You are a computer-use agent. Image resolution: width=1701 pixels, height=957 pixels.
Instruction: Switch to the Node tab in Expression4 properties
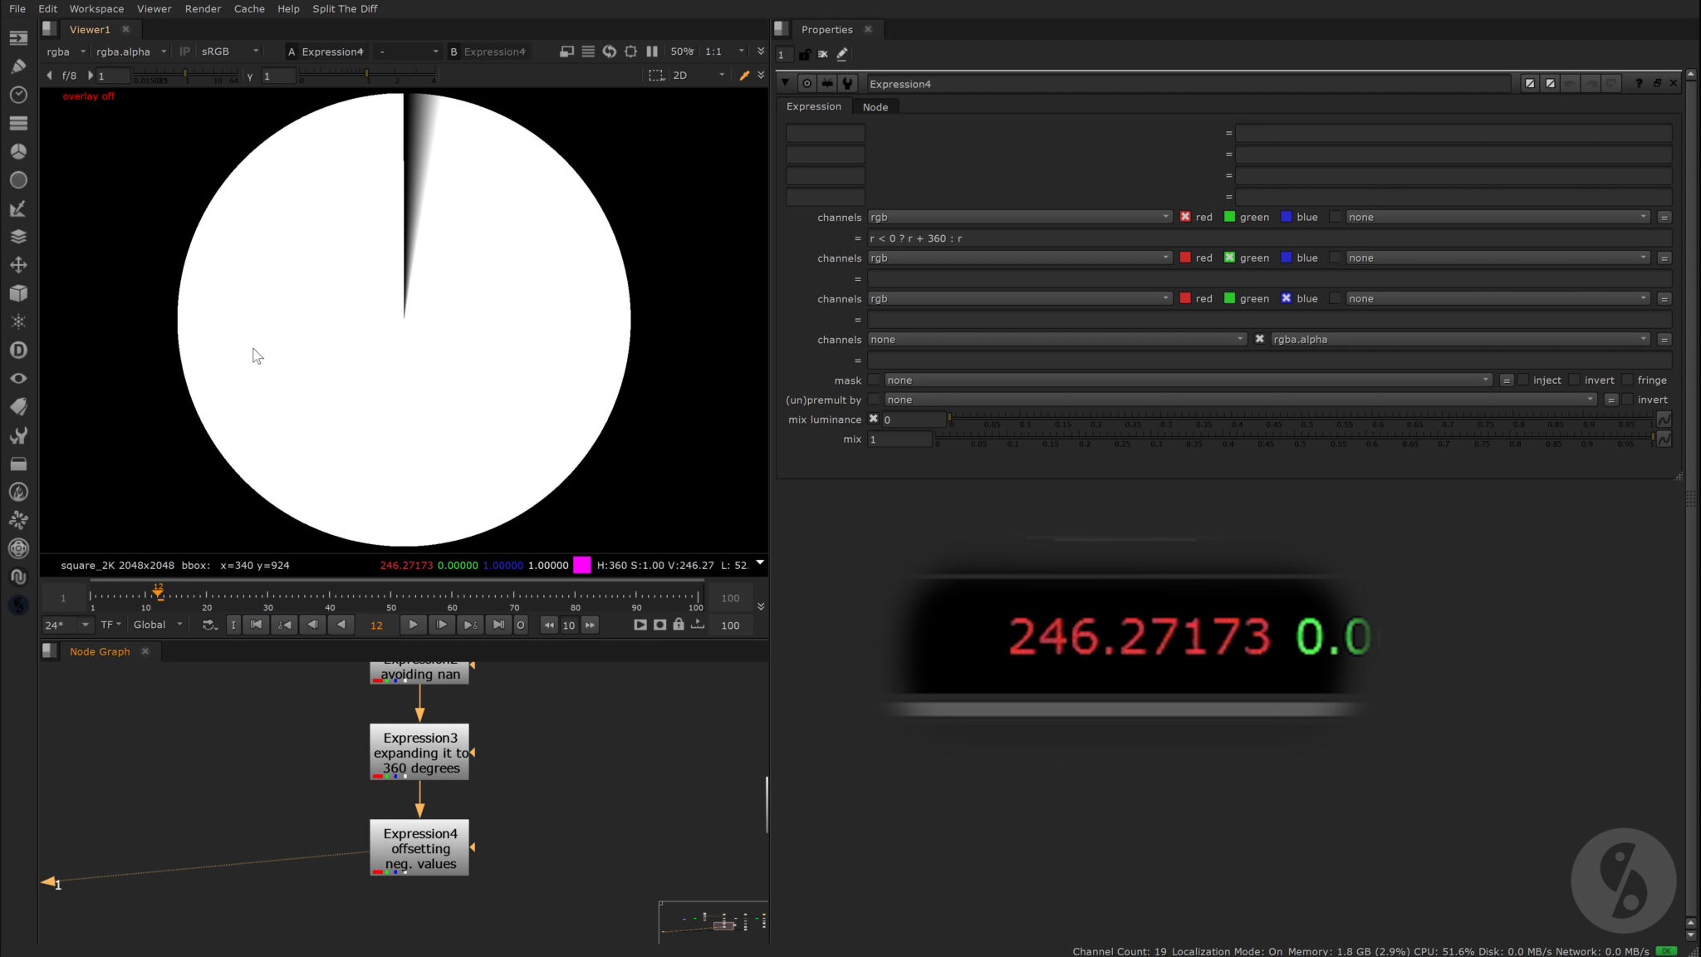click(875, 106)
